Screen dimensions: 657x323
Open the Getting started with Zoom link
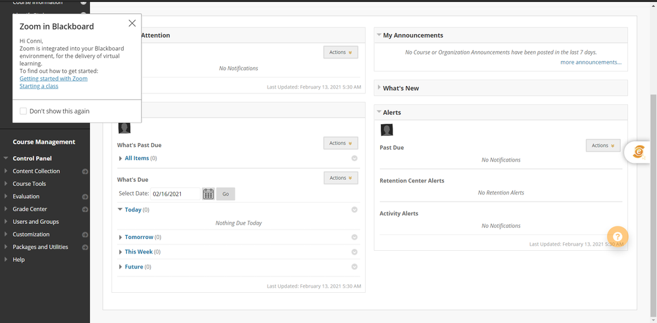pyautogui.click(x=54, y=79)
